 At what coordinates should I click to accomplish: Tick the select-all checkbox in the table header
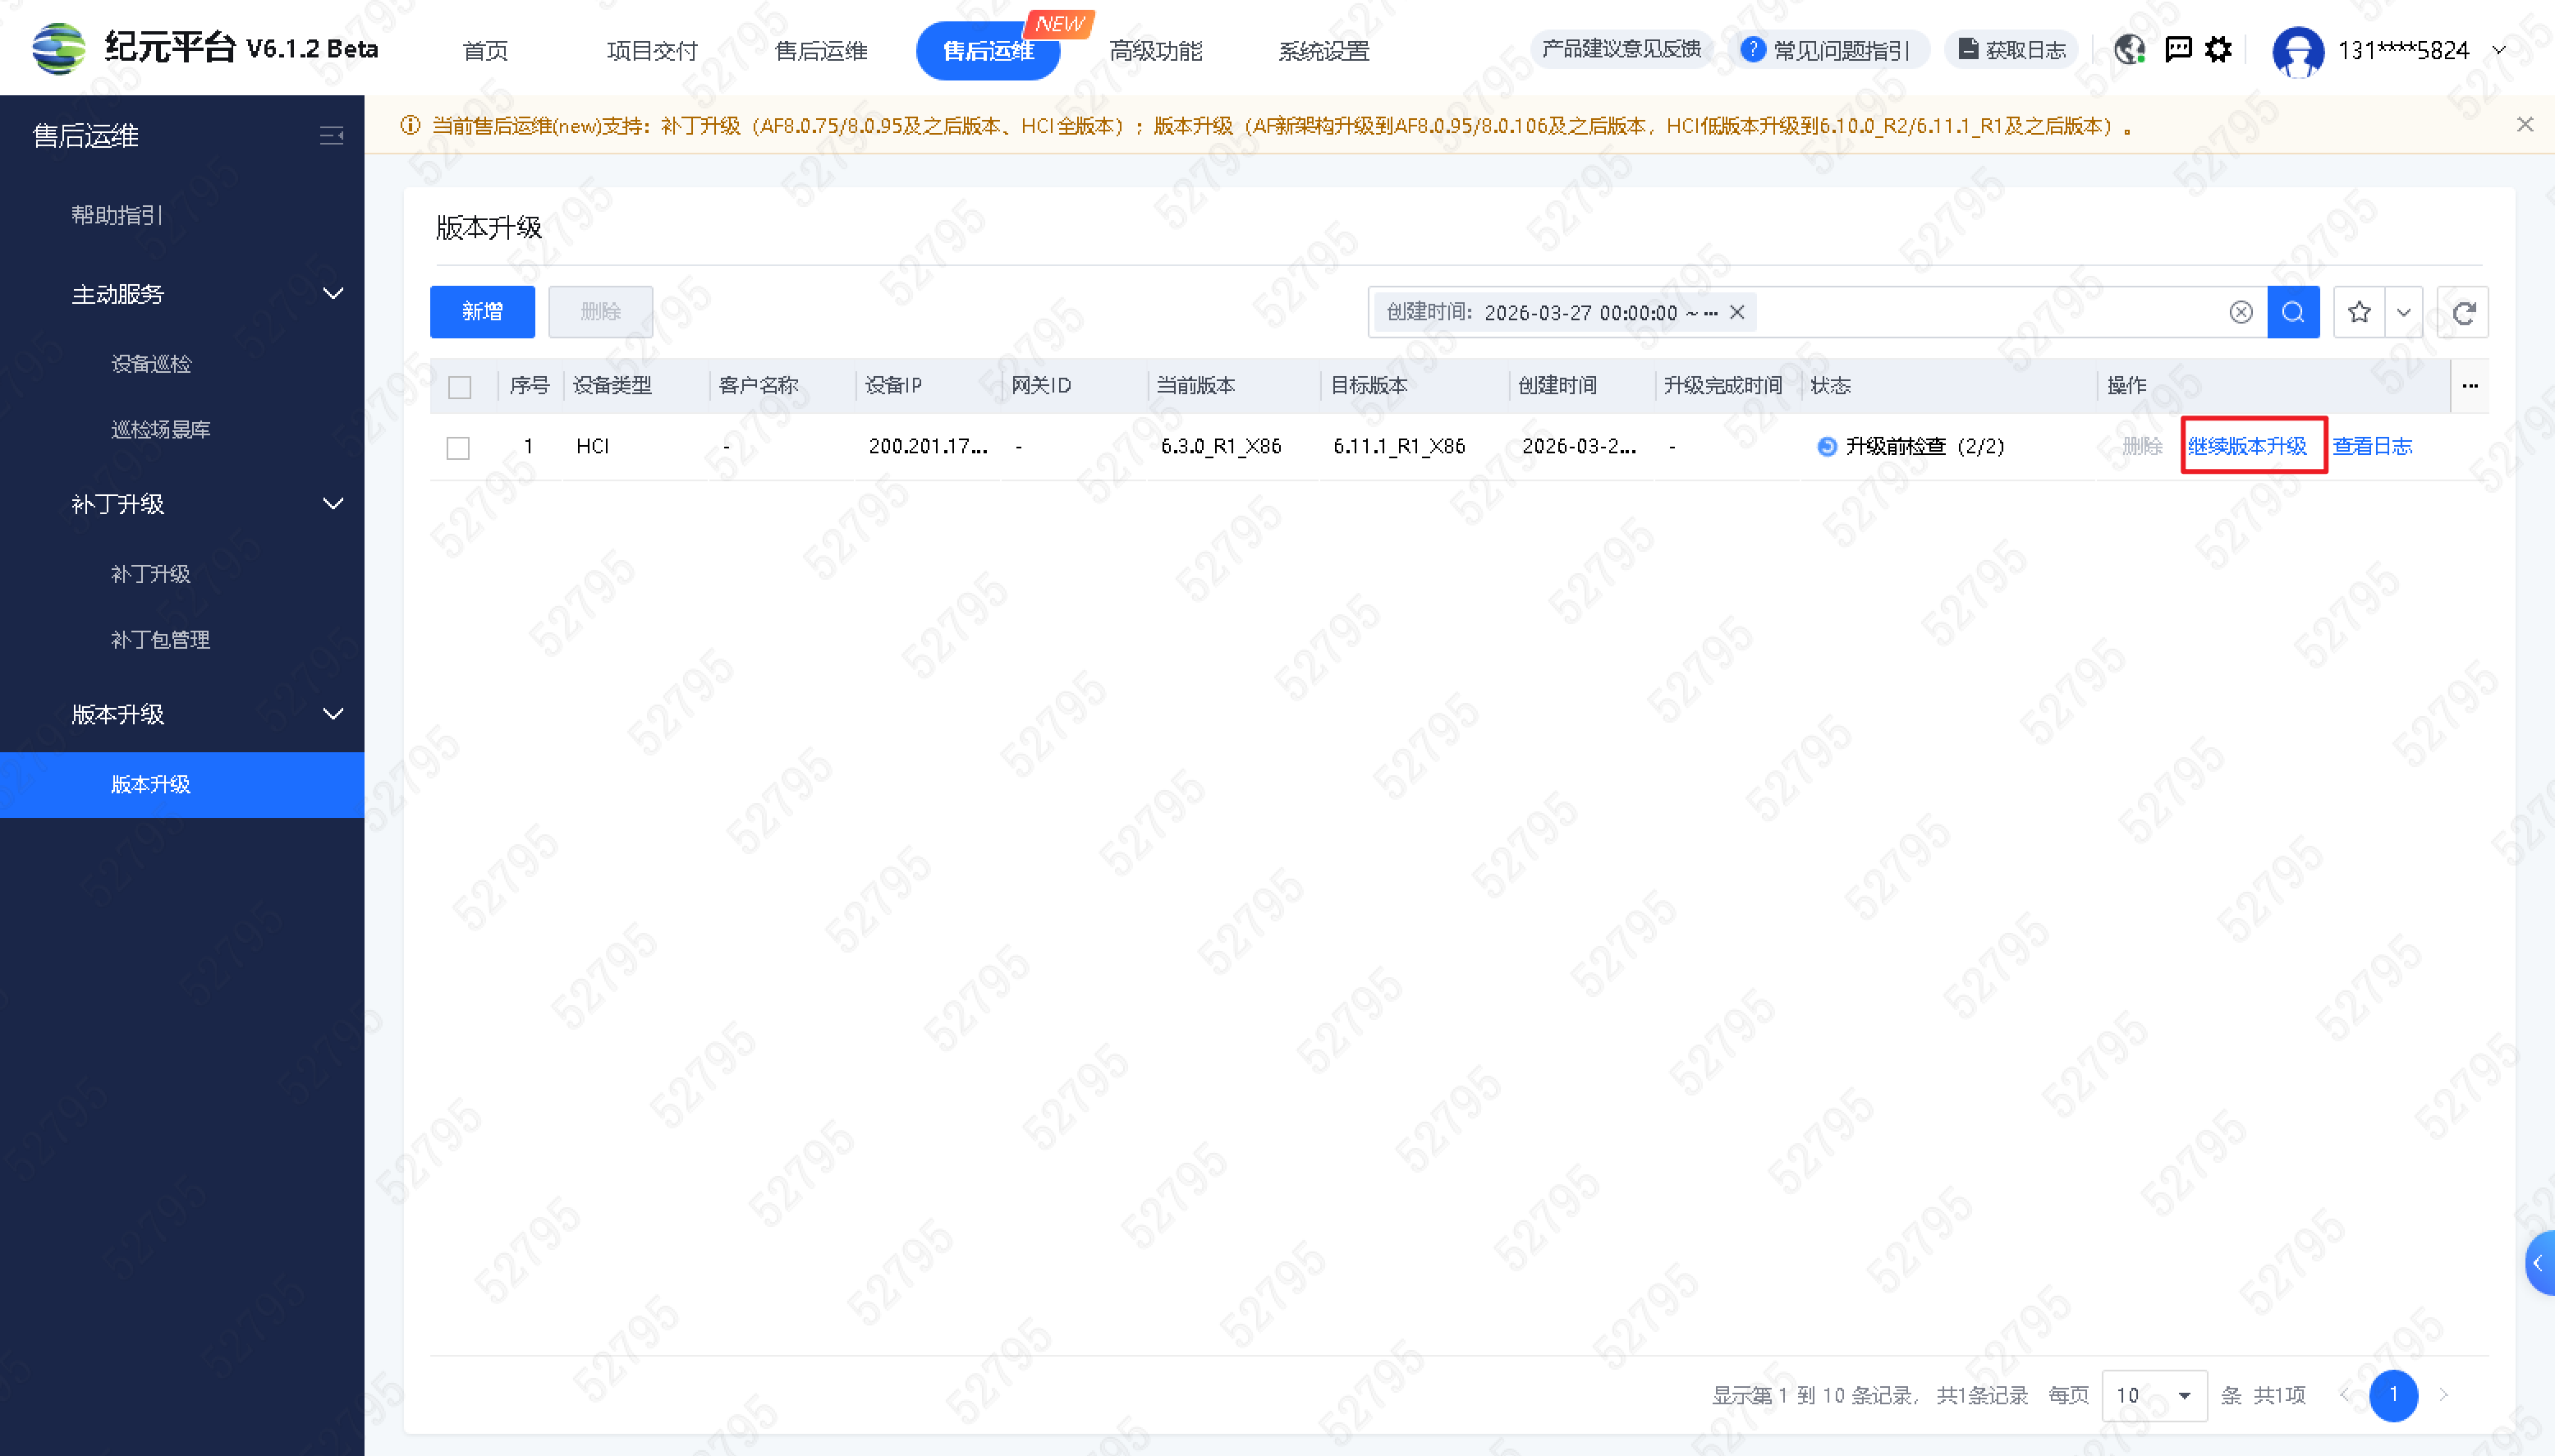point(459,387)
